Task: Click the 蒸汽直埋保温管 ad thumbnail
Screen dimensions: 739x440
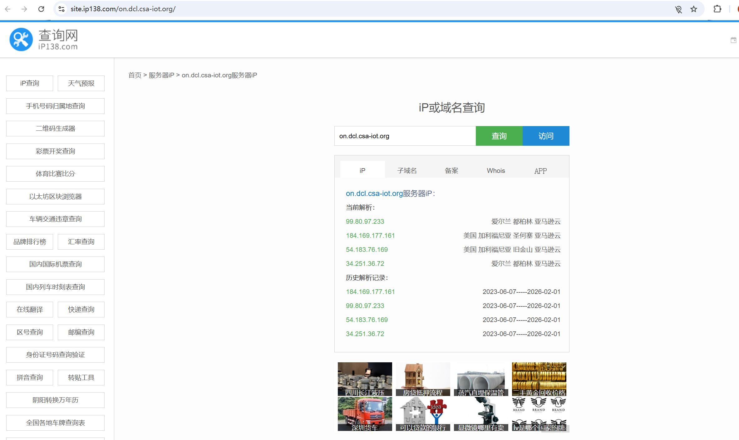Action: point(481,379)
